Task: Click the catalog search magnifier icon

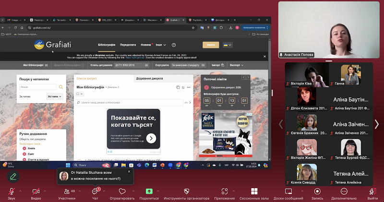Action: point(61,87)
